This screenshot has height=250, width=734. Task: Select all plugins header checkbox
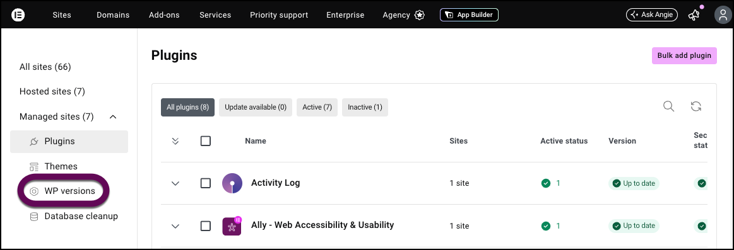tap(206, 140)
